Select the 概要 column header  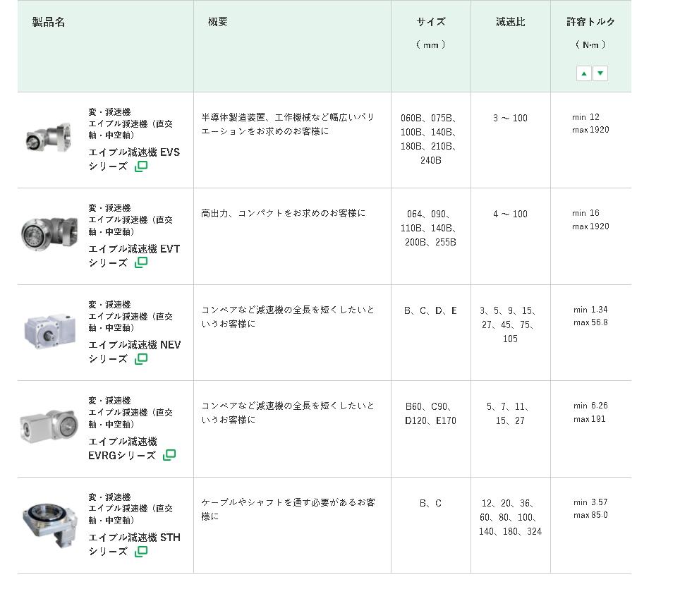pos(215,22)
